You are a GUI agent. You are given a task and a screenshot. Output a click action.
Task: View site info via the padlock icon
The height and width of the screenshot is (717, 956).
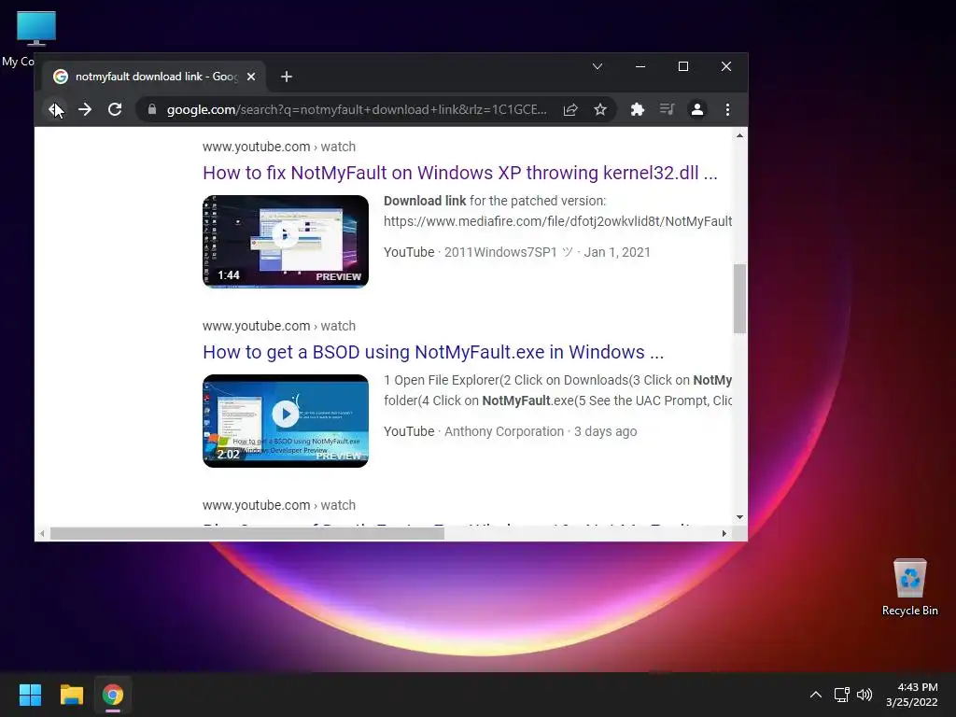152,110
